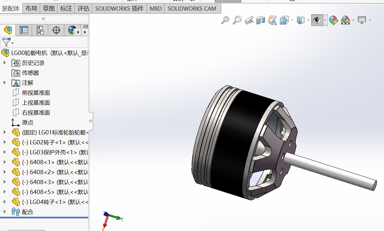Switch to the 布局 tab
This screenshot has width=384, height=231.
point(31,9)
